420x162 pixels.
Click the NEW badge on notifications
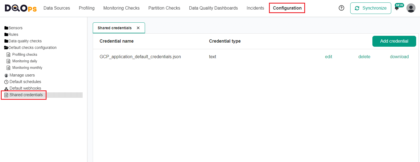(x=399, y=5)
